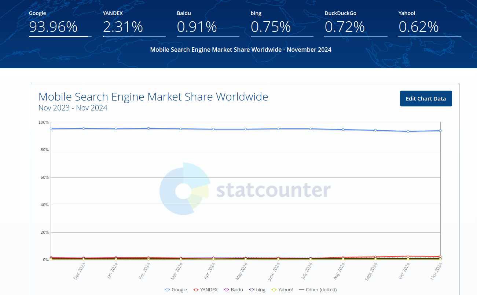Click the Edit Chart Data button
The image size is (477, 295).
tap(426, 99)
